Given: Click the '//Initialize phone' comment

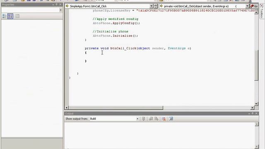Looking at the screenshot, I should (111, 31).
